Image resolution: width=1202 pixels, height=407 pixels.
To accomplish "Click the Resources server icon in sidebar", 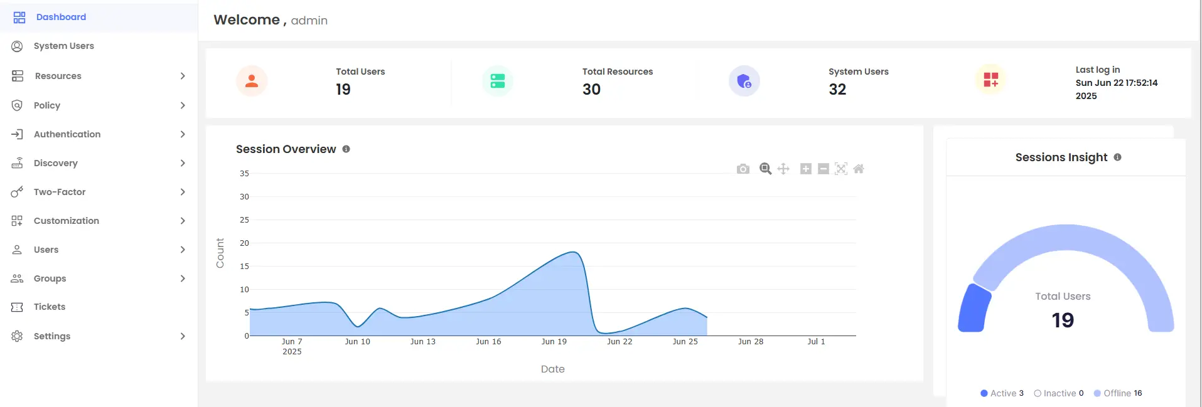I will click(18, 76).
